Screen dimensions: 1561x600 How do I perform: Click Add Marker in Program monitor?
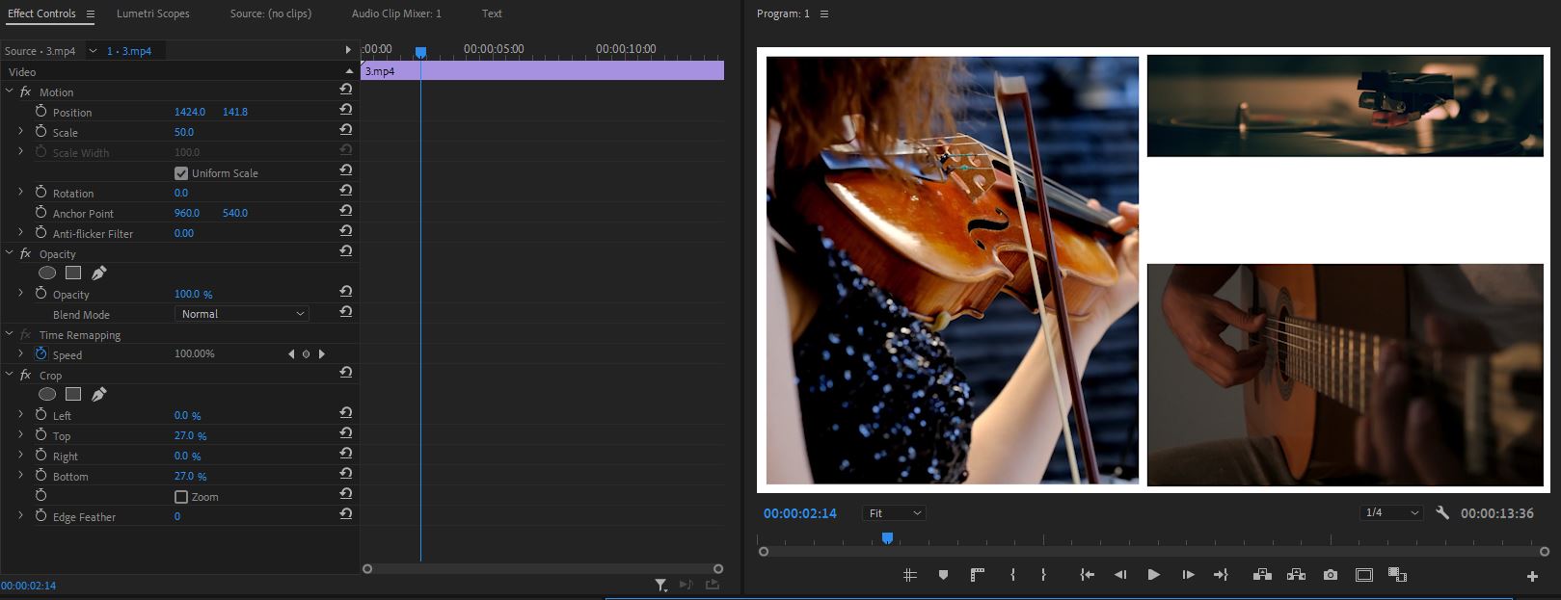(x=943, y=575)
